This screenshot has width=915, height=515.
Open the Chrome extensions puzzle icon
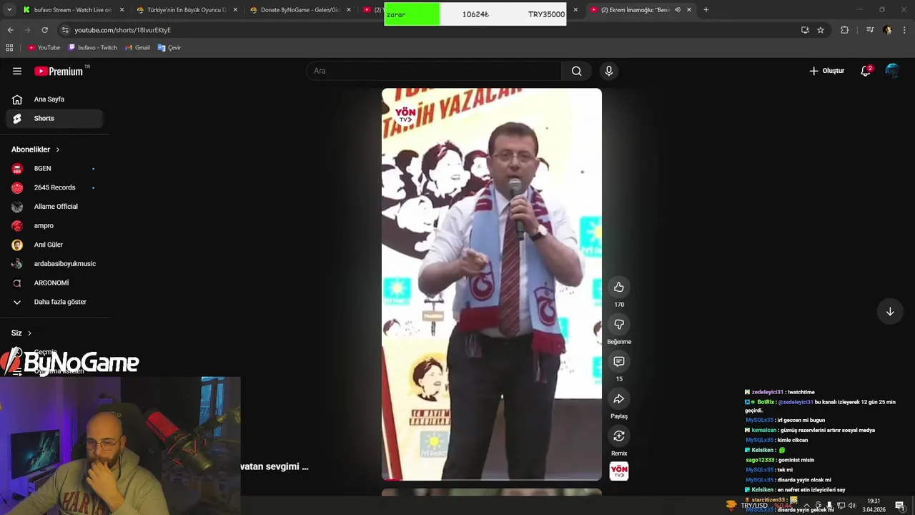844,30
